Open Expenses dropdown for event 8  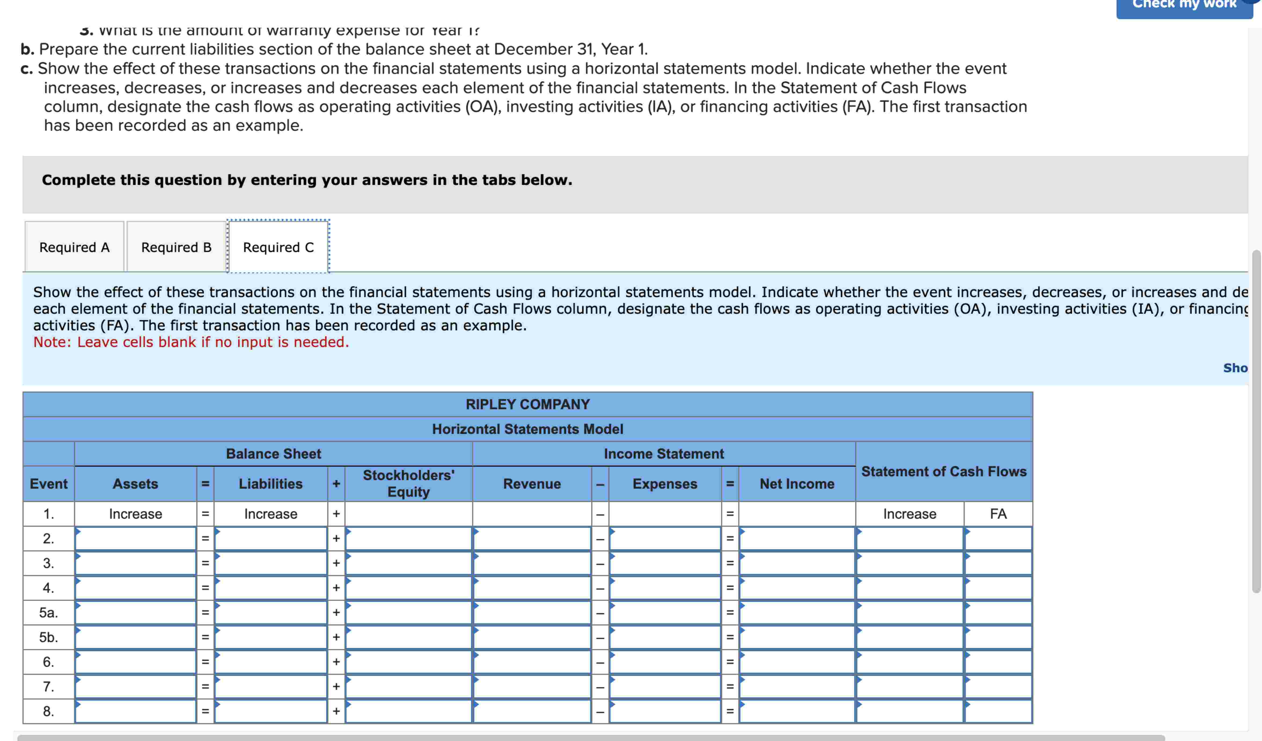point(665,711)
